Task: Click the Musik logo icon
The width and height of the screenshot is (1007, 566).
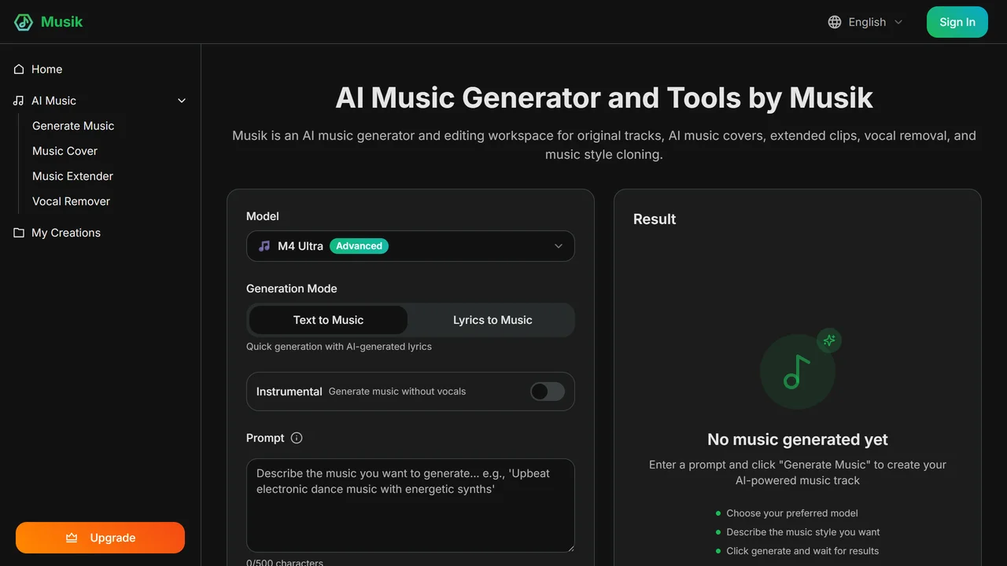Action: click(x=24, y=22)
